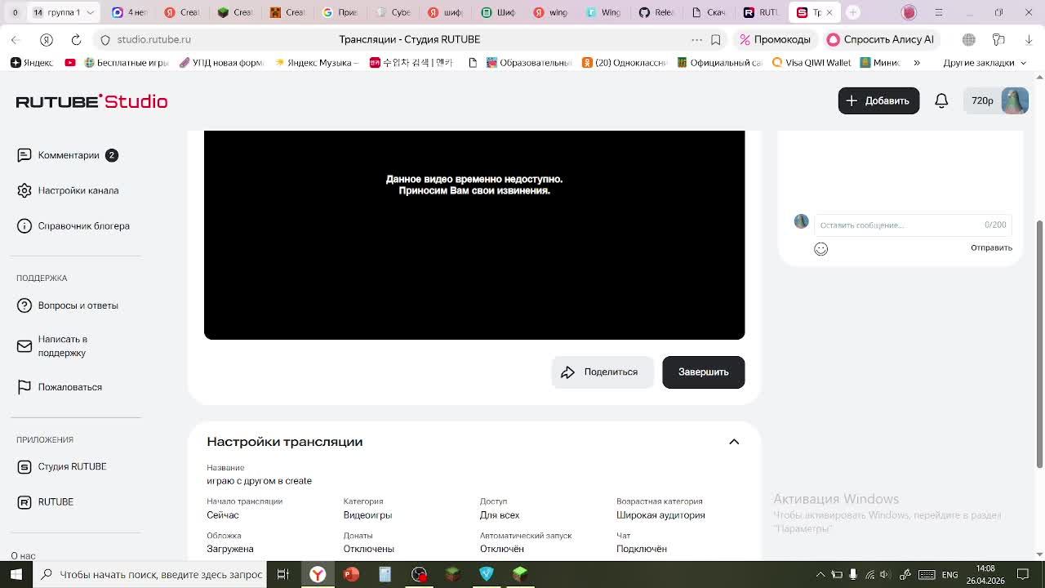
Task: Open Справочник блогера info icon
Action: pyautogui.click(x=24, y=226)
